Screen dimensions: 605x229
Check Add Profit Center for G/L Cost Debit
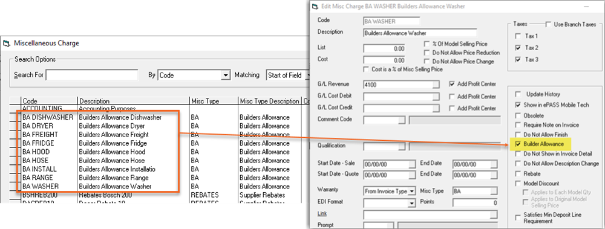[452, 97]
